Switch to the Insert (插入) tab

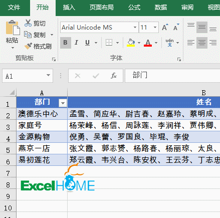(69, 8)
